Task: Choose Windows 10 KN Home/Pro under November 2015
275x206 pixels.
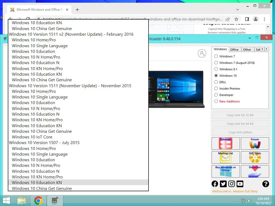Action: (x=78, y=120)
